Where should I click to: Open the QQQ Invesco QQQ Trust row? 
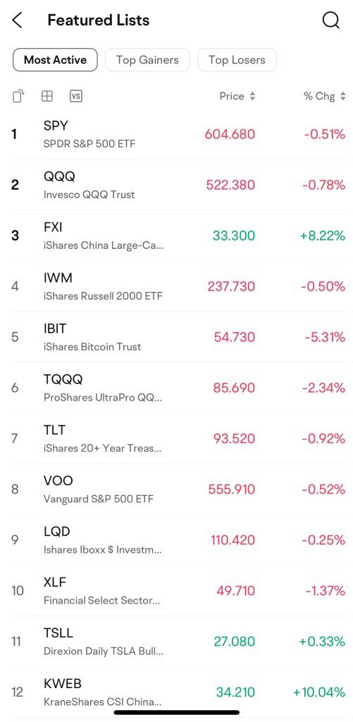178,185
